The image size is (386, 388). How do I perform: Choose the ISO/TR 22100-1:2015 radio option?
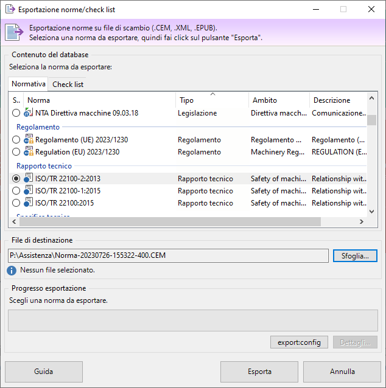[x=16, y=191]
